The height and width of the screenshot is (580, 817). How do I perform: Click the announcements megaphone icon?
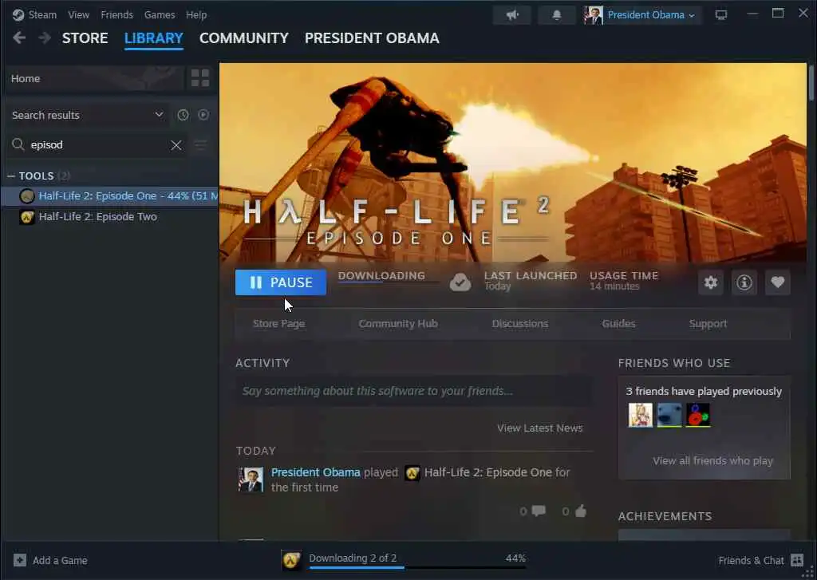512,15
